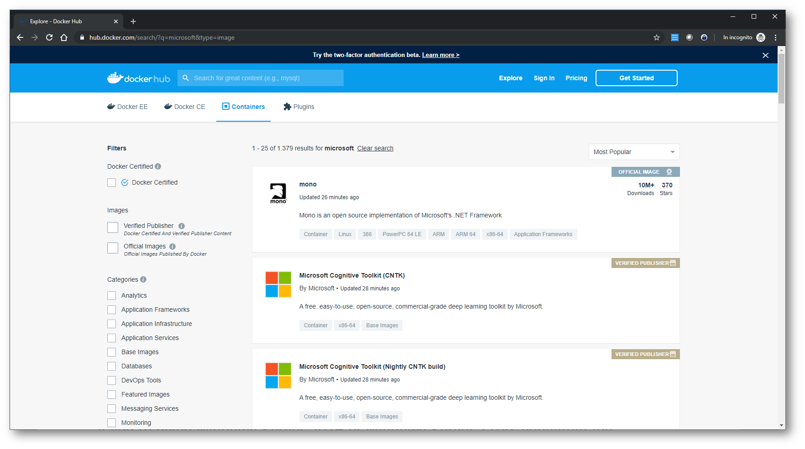Click the site lock icon in address bar

click(82, 37)
